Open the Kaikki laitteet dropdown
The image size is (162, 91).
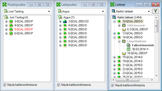pos(149,11)
